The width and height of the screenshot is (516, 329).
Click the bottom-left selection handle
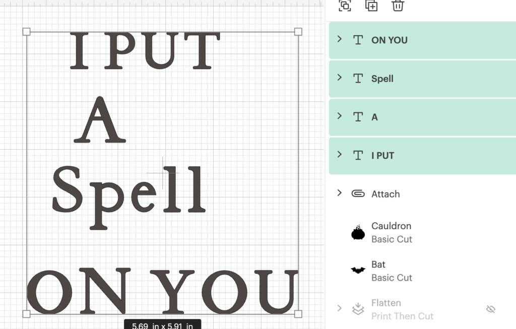(27, 314)
